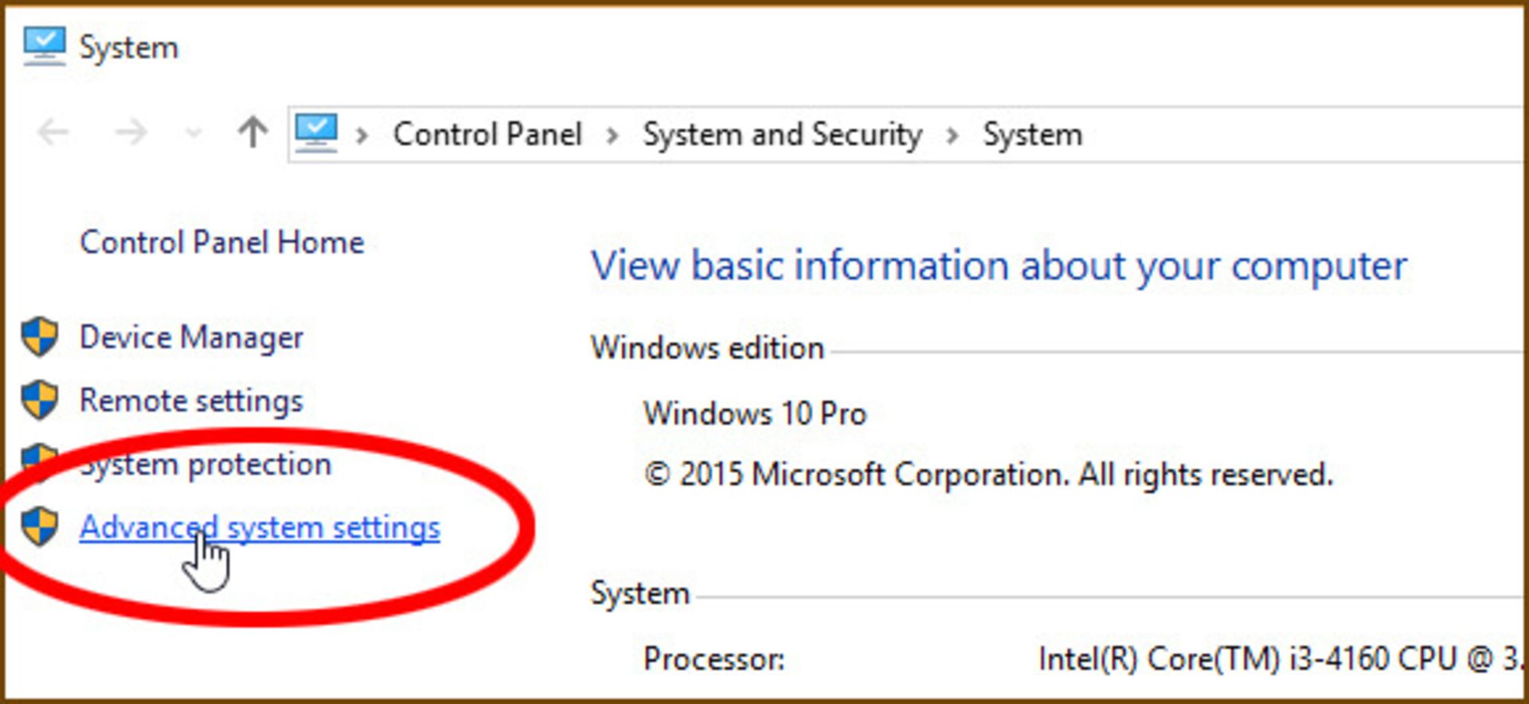
Task: Go back using the back arrow
Action: click(x=53, y=132)
